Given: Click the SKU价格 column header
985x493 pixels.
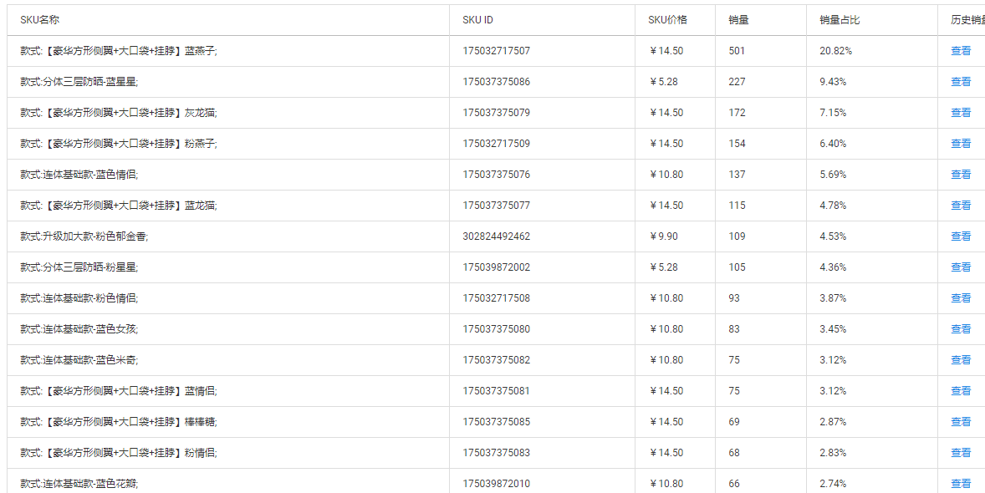Looking at the screenshot, I should [x=667, y=20].
